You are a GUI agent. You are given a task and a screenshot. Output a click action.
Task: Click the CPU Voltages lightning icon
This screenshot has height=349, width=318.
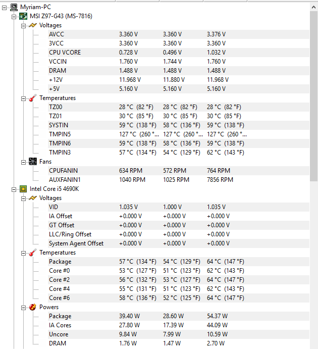tap(33, 198)
